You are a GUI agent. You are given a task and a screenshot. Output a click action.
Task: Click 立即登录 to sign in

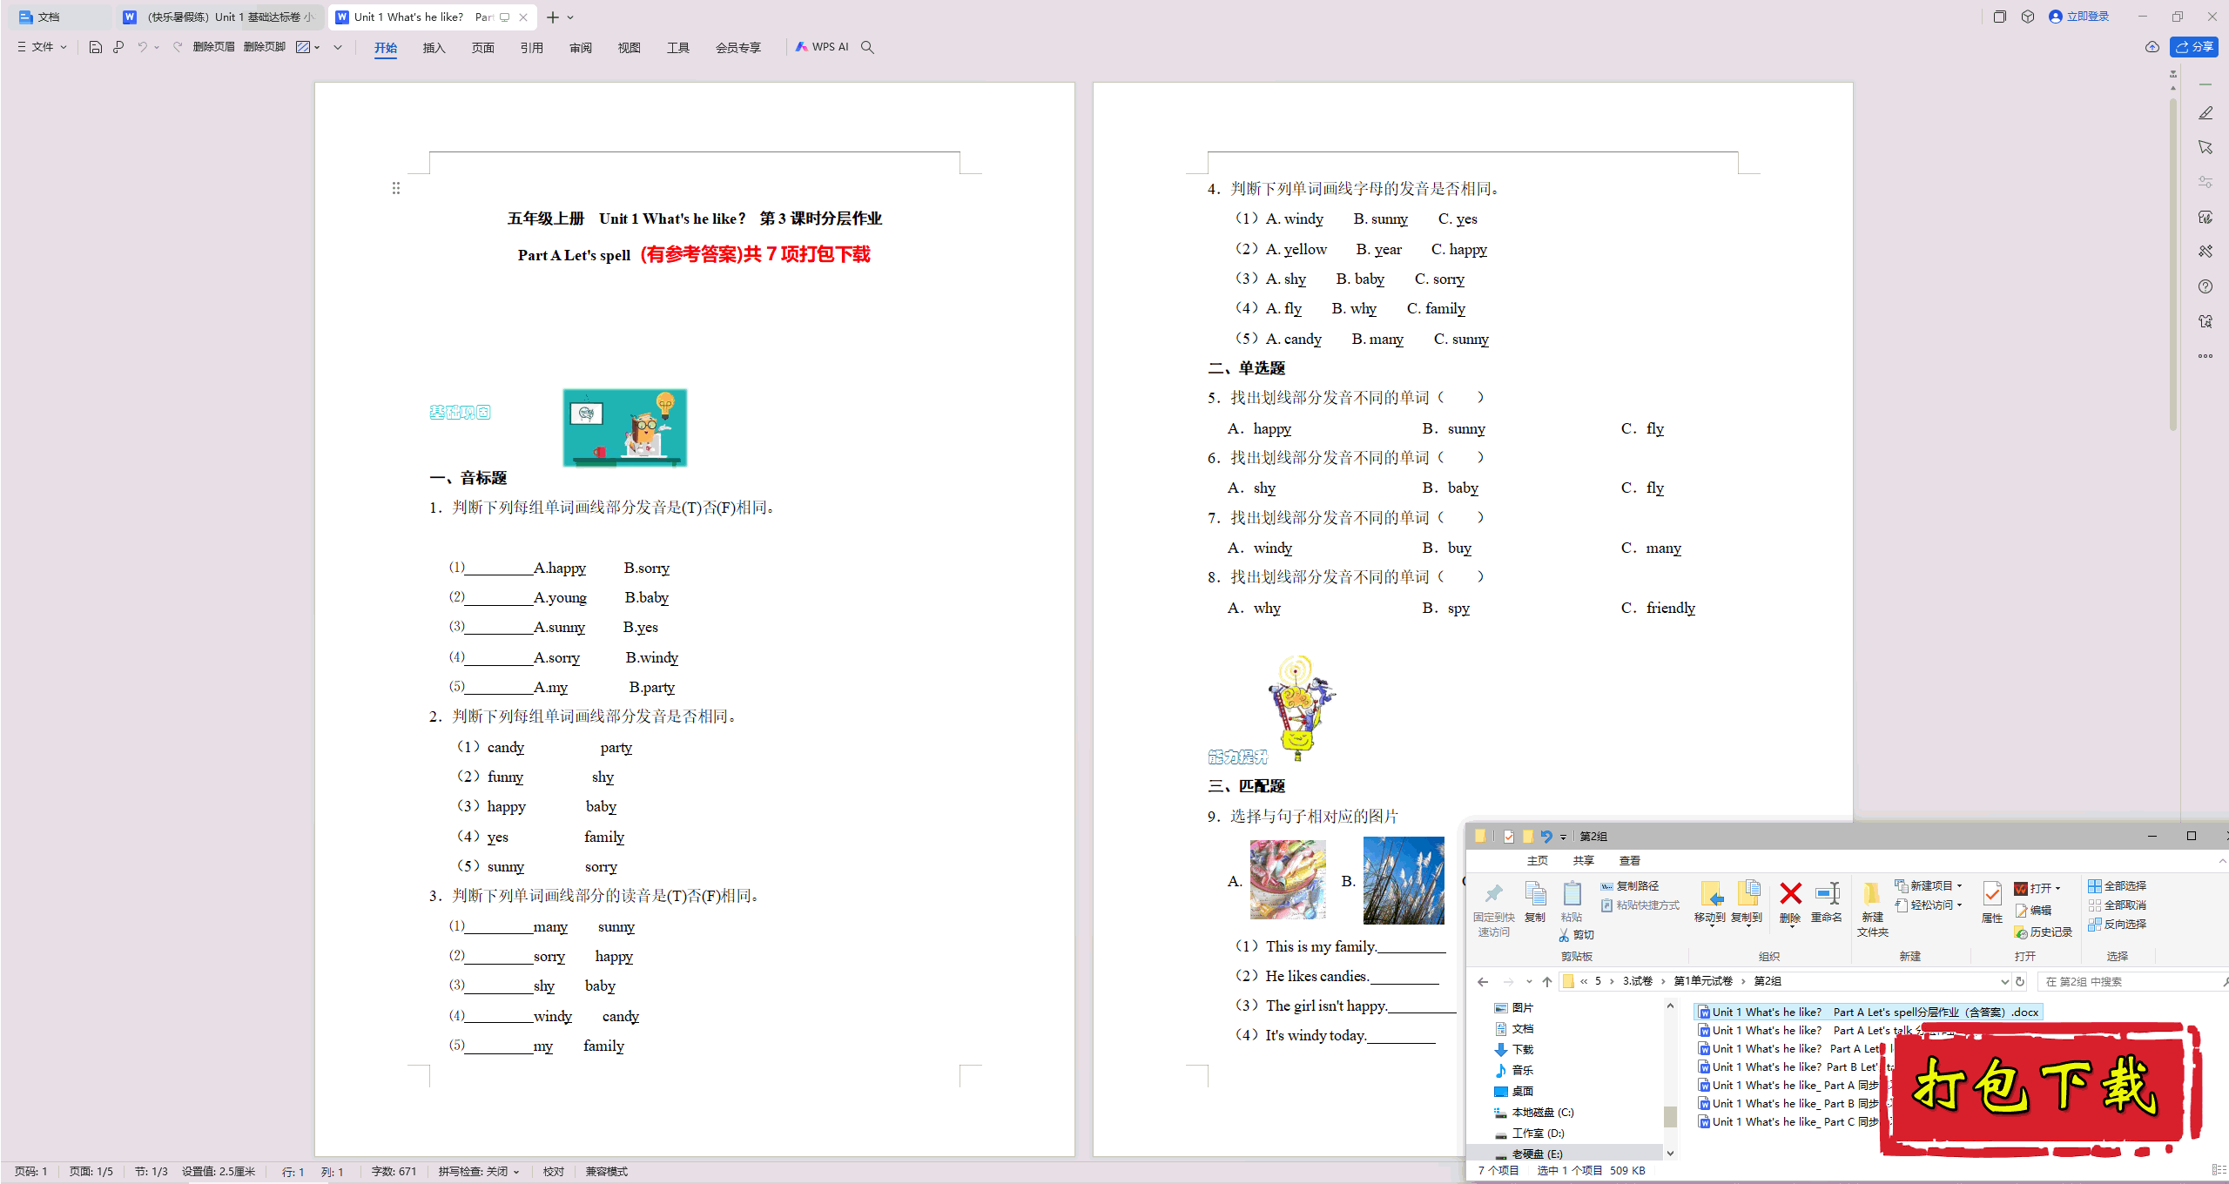coord(2079,17)
